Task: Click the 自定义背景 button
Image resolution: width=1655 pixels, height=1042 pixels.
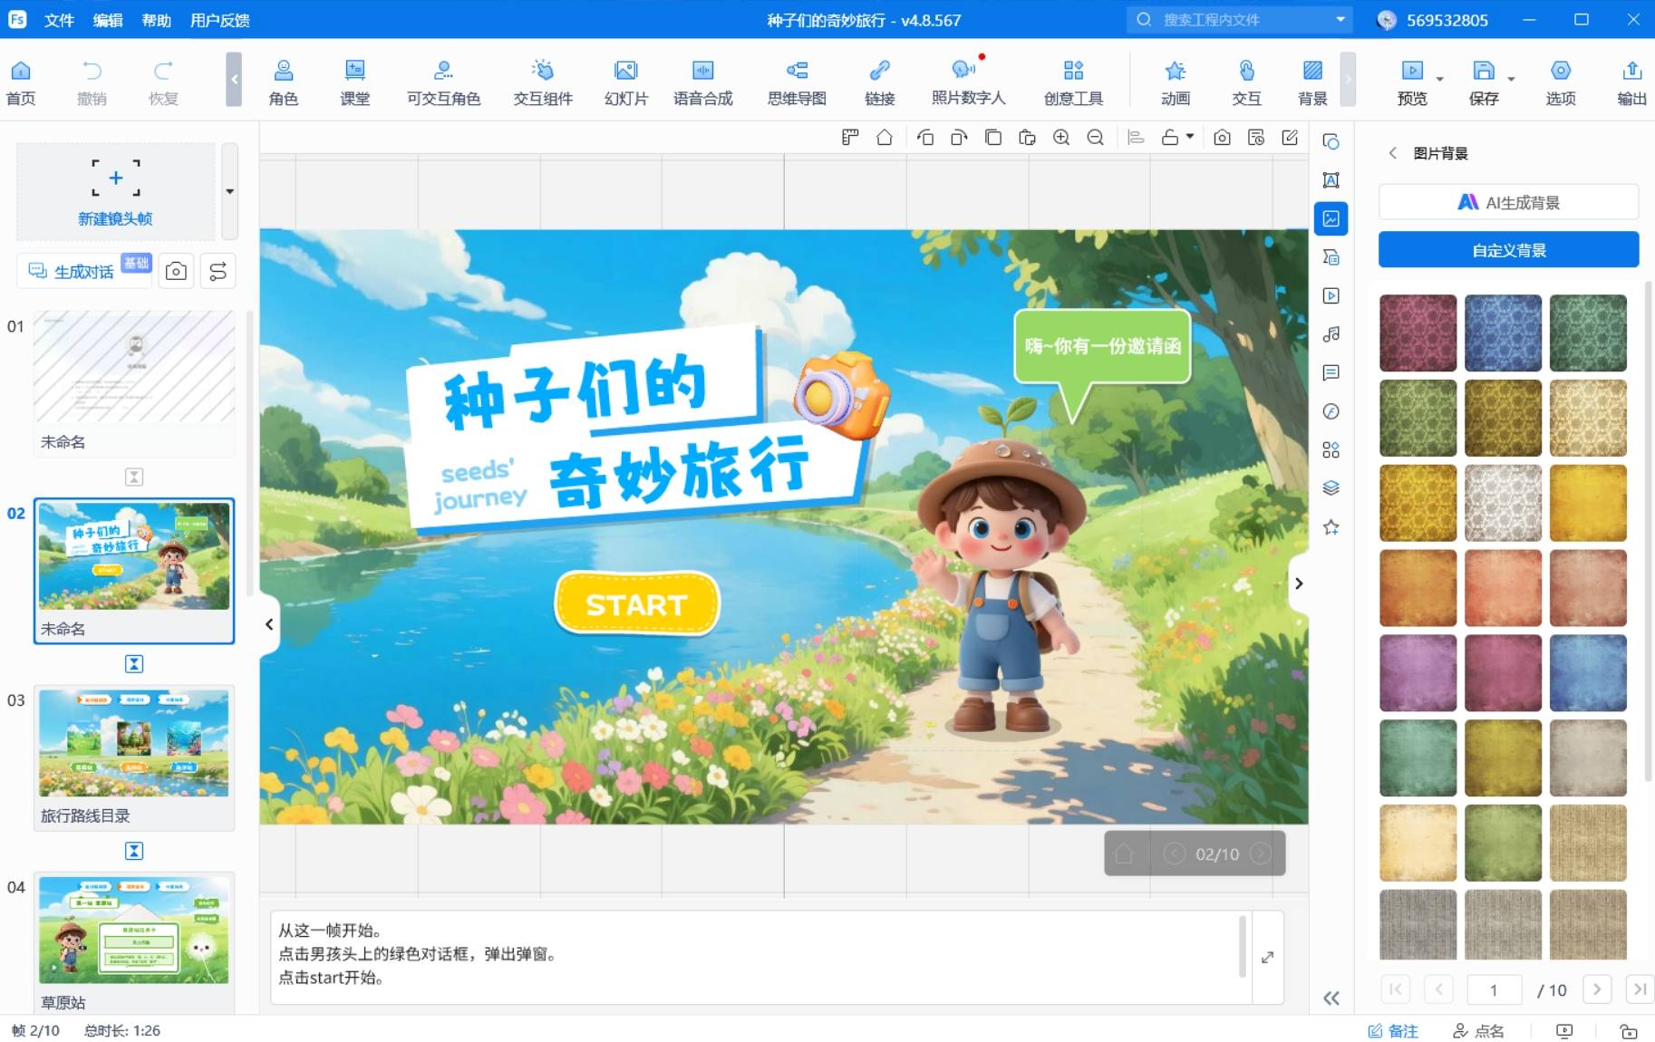Action: (1508, 250)
